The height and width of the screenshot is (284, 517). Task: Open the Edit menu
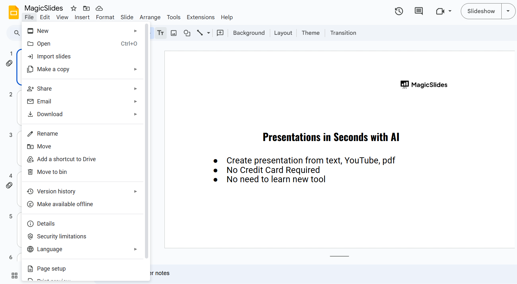[x=45, y=17]
